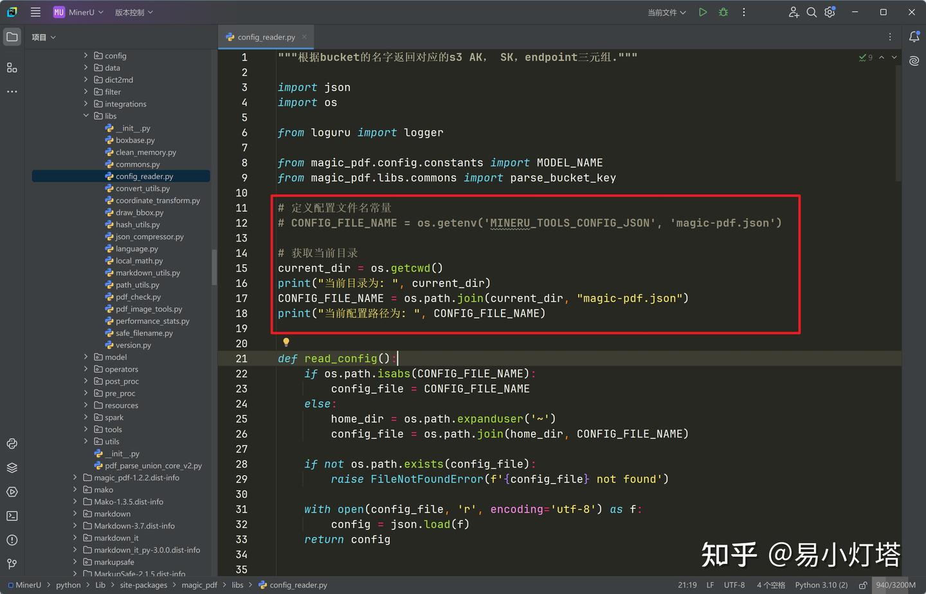Click MinerU breadcrumb in navigation bar
The width and height of the screenshot is (926, 594).
(x=24, y=585)
